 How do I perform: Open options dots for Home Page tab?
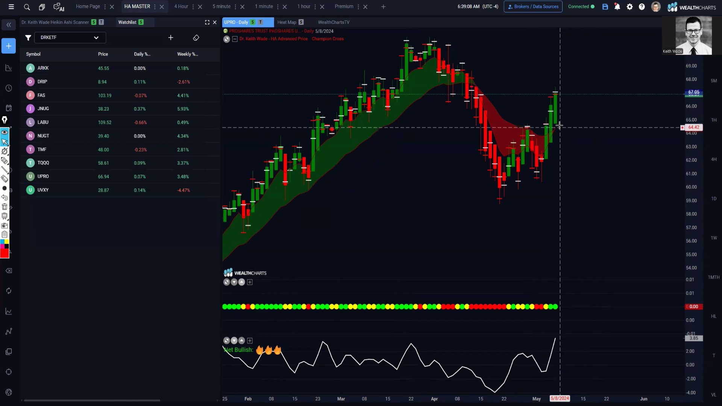(105, 7)
